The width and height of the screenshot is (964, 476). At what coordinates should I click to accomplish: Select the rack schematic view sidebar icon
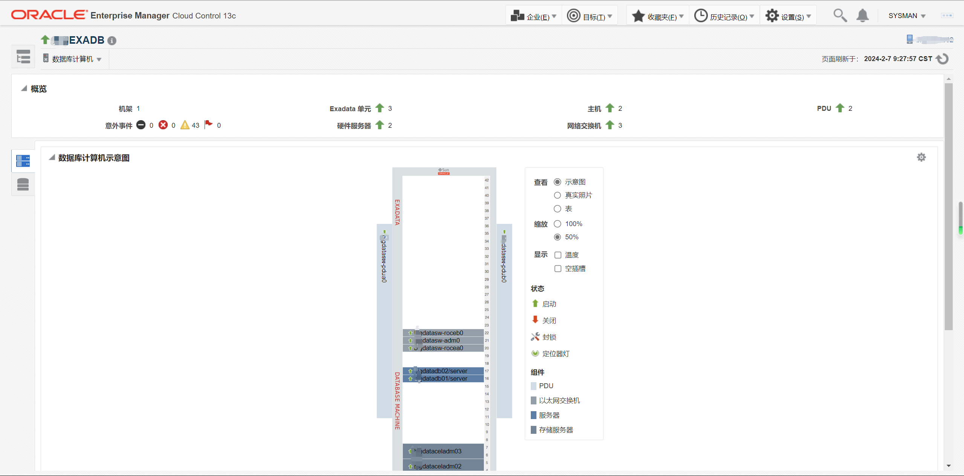coord(23,161)
